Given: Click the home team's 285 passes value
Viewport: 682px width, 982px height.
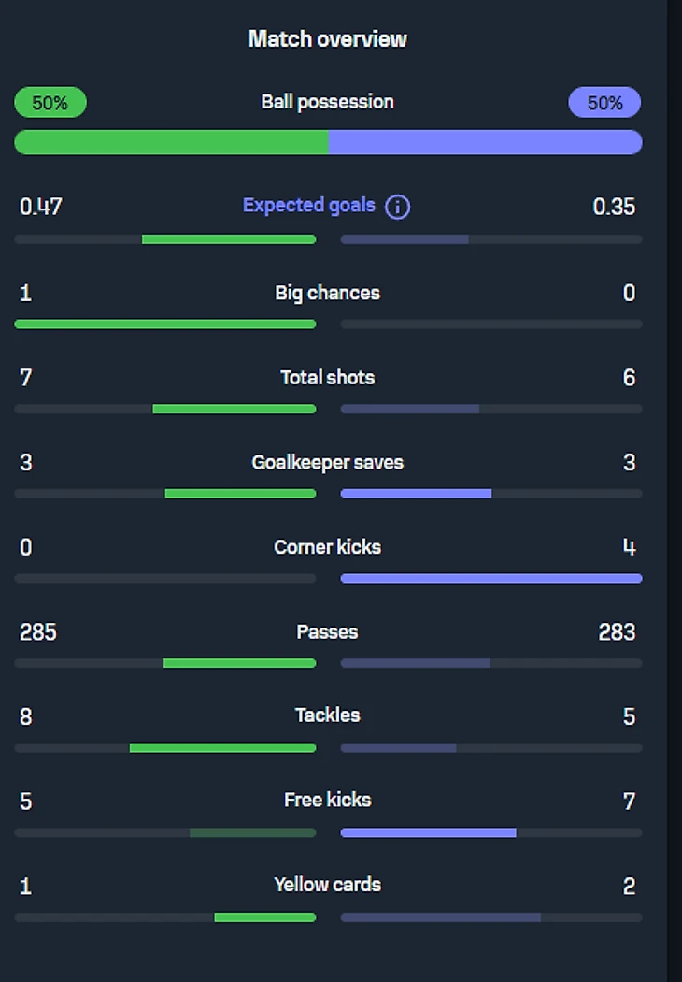Looking at the screenshot, I should (x=38, y=632).
